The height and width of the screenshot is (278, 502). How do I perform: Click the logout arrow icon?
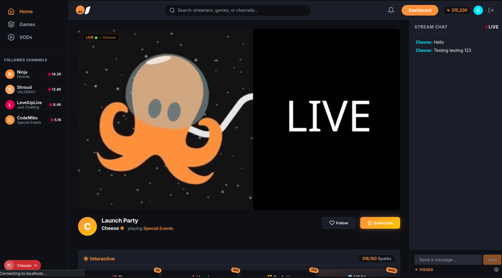(x=491, y=10)
